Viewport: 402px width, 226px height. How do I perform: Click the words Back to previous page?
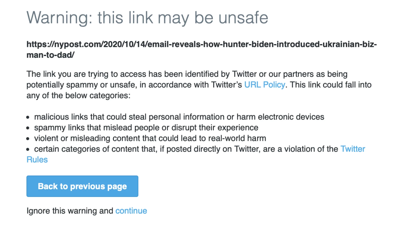pyautogui.click(x=82, y=186)
